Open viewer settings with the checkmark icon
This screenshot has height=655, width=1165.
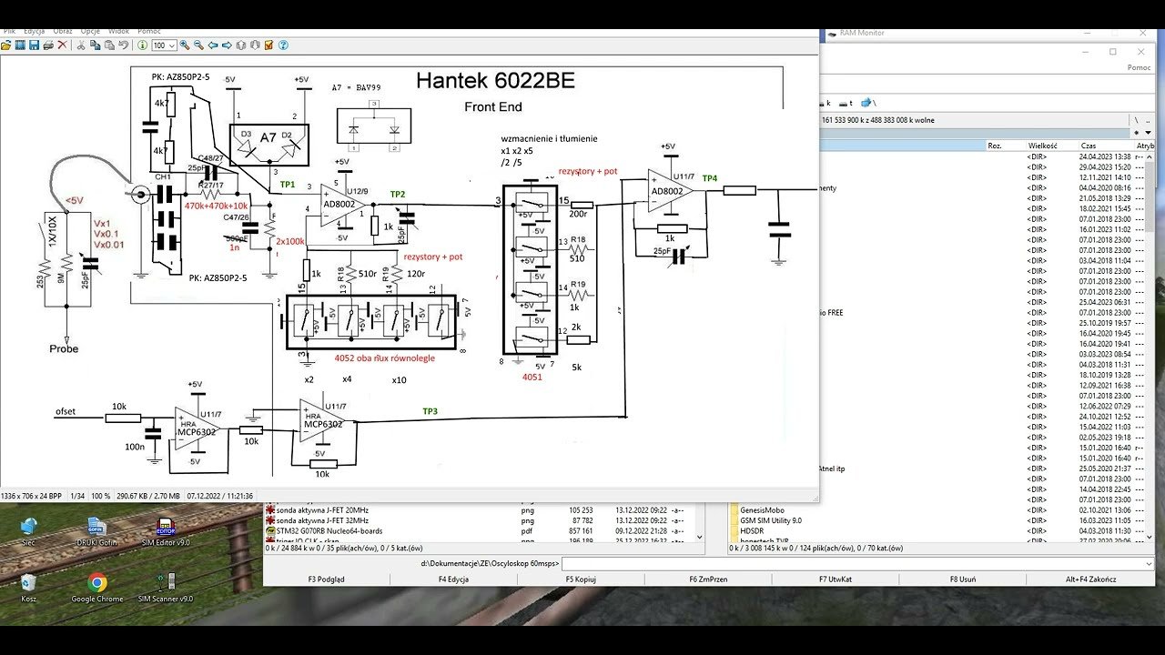pos(268,45)
